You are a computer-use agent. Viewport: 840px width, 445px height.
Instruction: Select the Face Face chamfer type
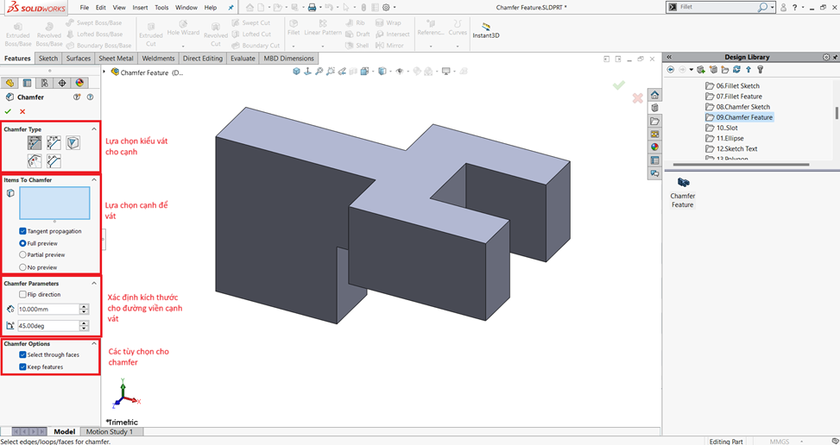click(x=54, y=160)
